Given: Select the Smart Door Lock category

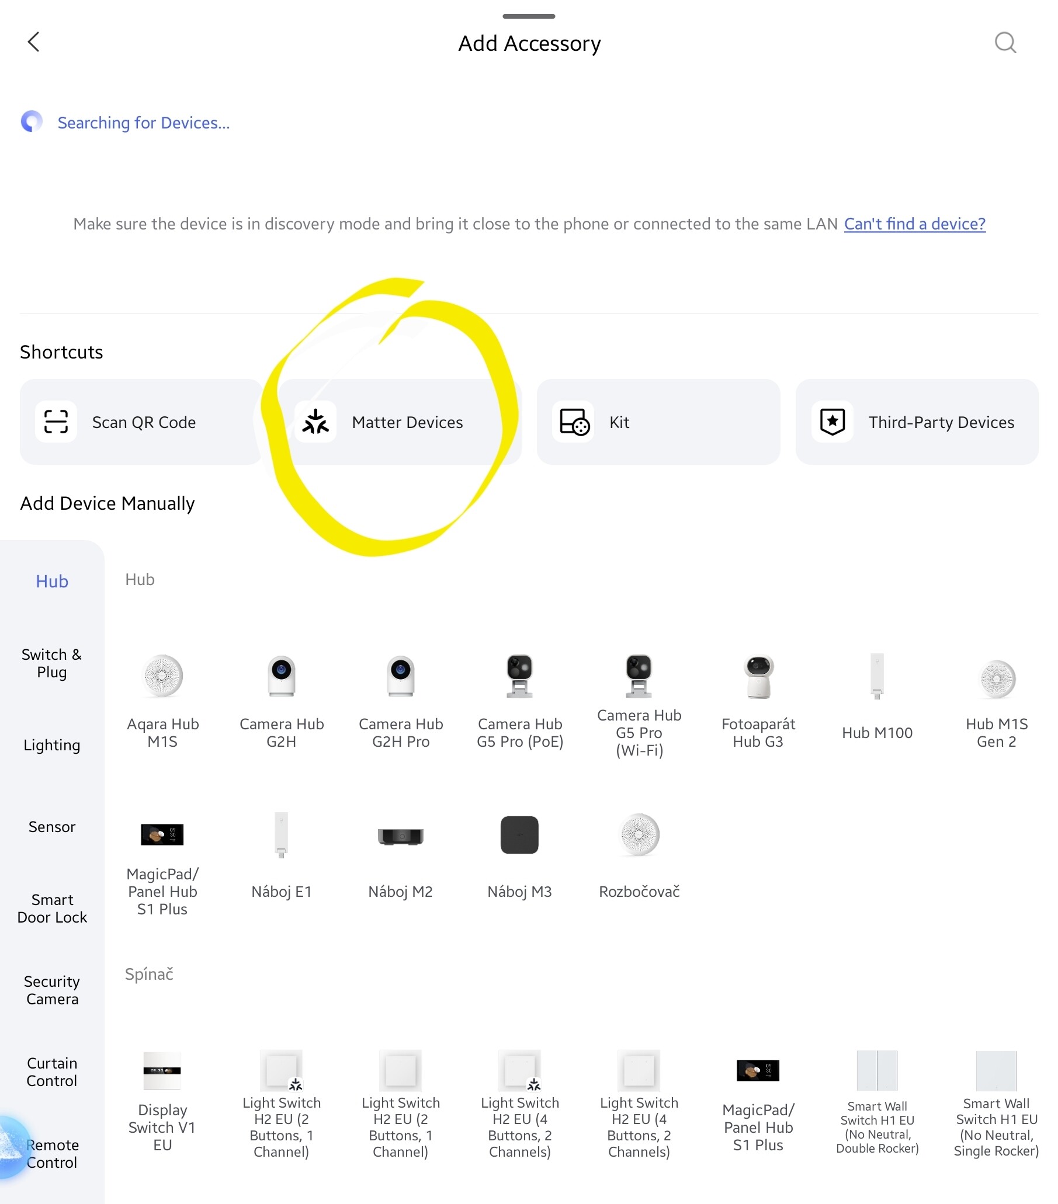Looking at the screenshot, I should pyautogui.click(x=52, y=908).
